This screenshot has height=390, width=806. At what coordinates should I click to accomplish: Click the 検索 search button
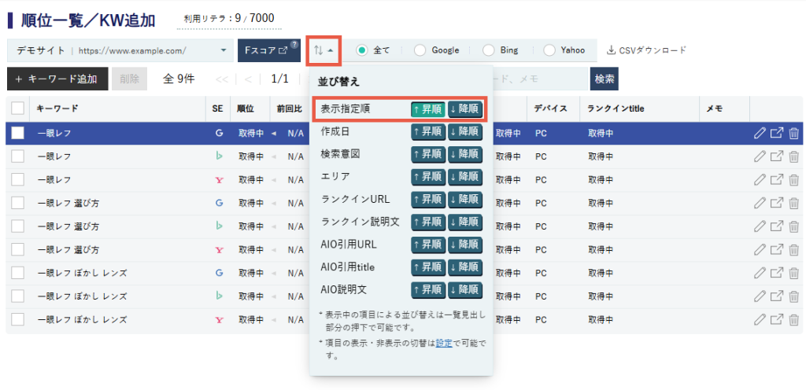(604, 79)
